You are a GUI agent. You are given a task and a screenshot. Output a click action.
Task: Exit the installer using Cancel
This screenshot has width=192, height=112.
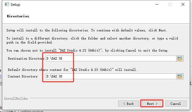coord(176,104)
